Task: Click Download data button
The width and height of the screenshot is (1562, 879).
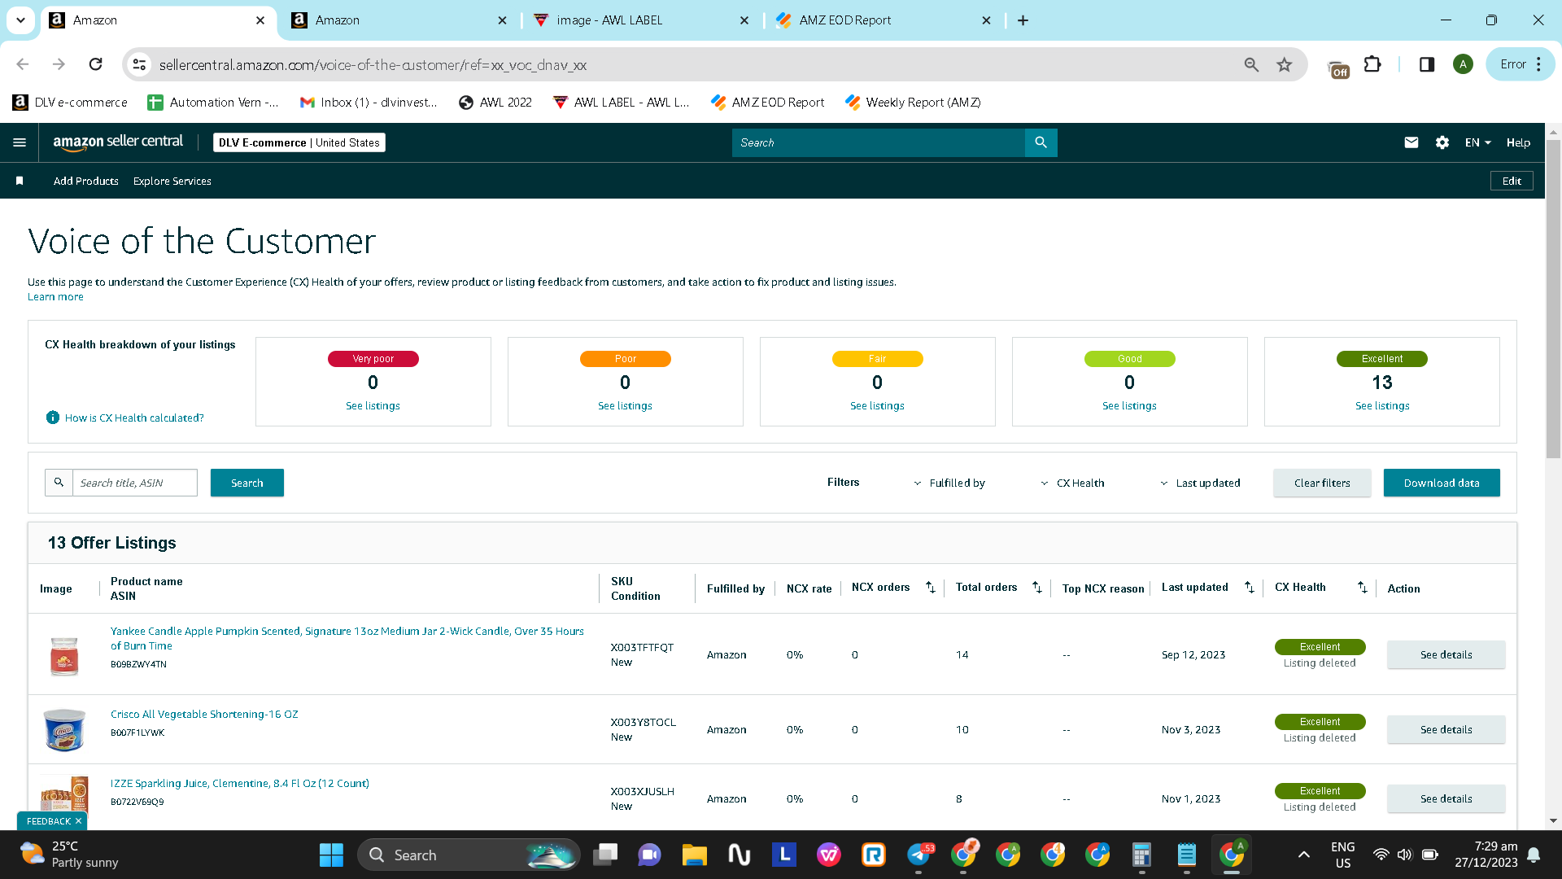Action: (x=1442, y=483)
